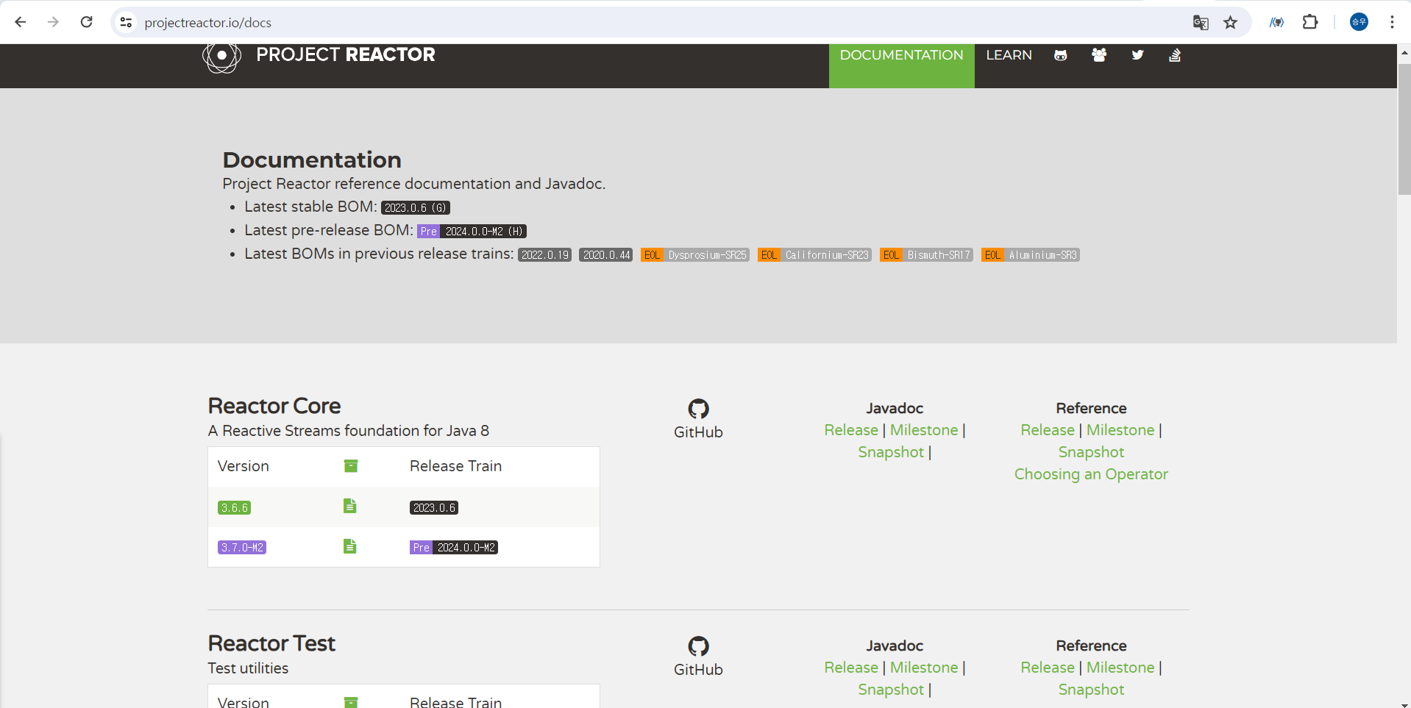The image size is (1411, 708).
Task: Click archive icon in Reactor Test table header
Action: point(351,703)
